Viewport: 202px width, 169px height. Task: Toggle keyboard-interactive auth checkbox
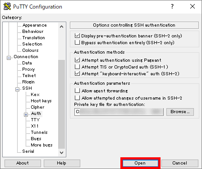[x=77, y=73]
